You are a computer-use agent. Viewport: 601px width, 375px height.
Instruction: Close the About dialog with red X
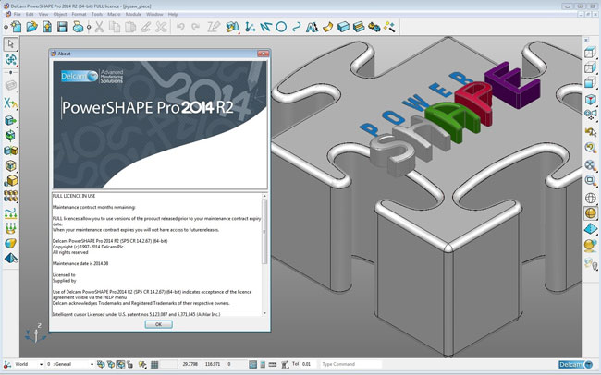click(x=263, y=54)
